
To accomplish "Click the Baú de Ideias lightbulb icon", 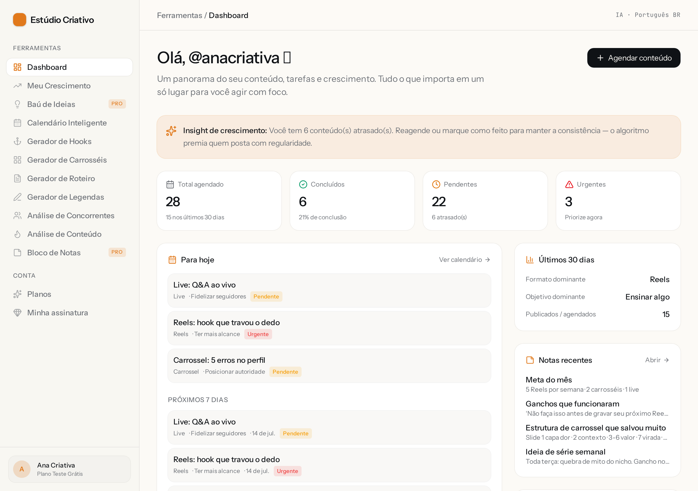I will coord(17,104).
